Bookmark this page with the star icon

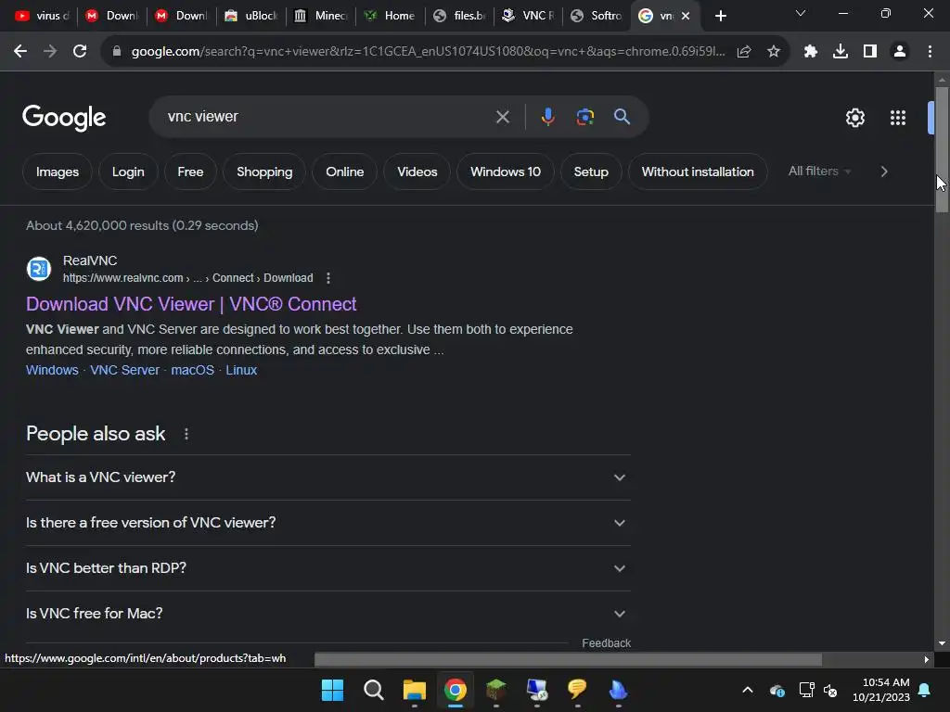773,52
